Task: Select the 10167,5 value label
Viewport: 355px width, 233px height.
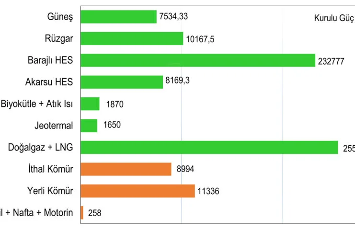Action: [x=200, y=39]
